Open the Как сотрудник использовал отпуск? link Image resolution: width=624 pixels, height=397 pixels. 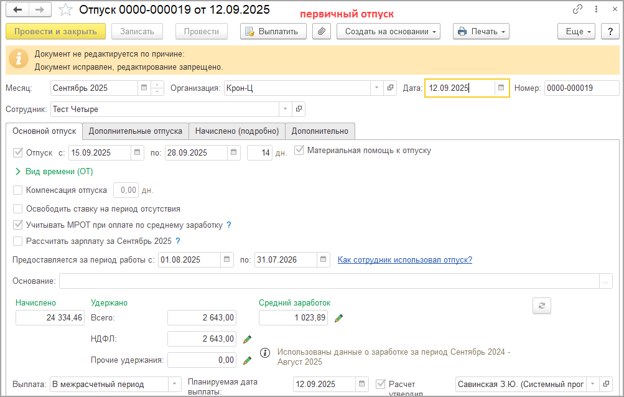click(x=404, y=259)
